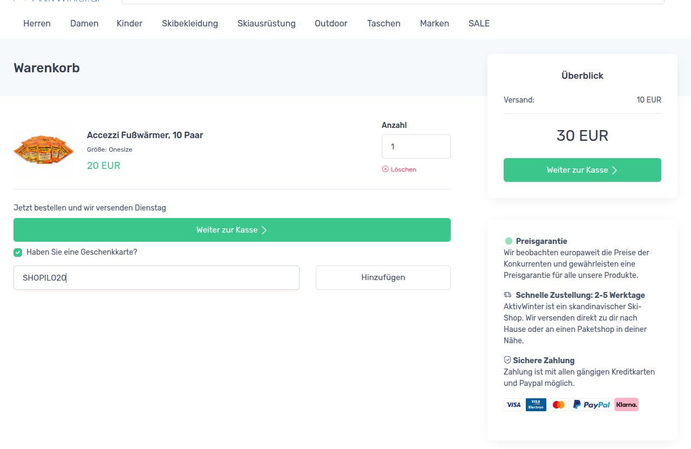Screen dimensions: 691x449
Task: Click the Überblick heading
Action: coord(582,76)
